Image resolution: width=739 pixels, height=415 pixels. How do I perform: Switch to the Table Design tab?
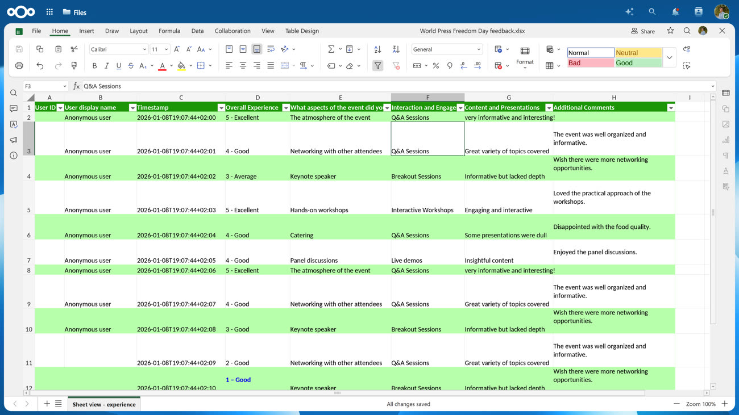[302, 31]
